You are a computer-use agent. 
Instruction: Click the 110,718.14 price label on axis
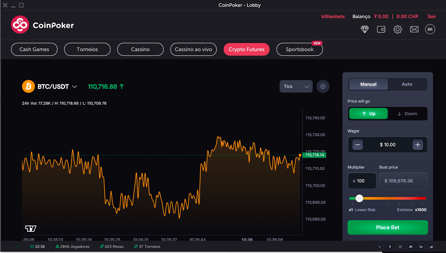314,155
